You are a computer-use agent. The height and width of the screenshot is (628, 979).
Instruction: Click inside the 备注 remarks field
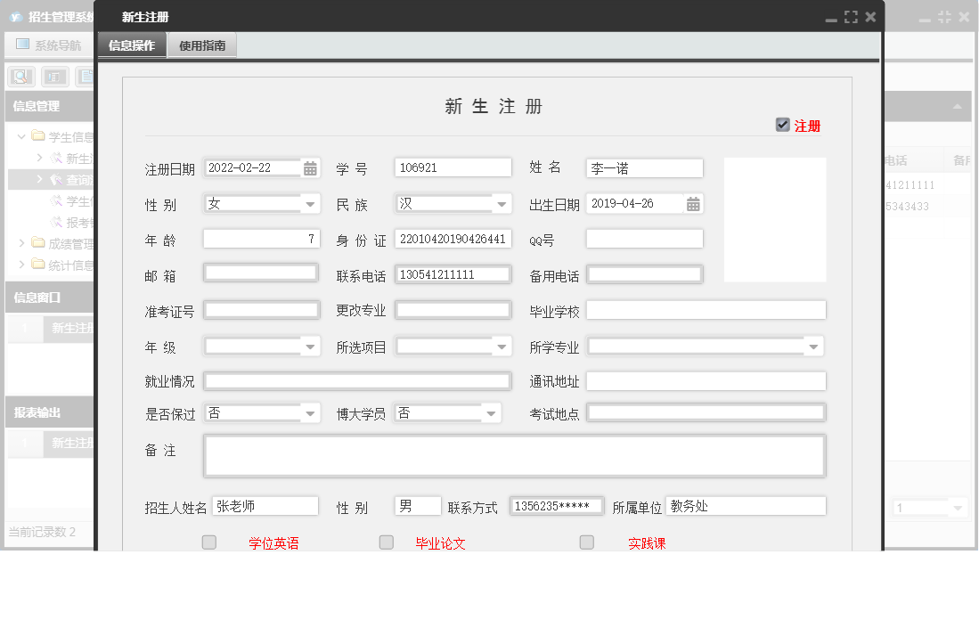point(515,454)
